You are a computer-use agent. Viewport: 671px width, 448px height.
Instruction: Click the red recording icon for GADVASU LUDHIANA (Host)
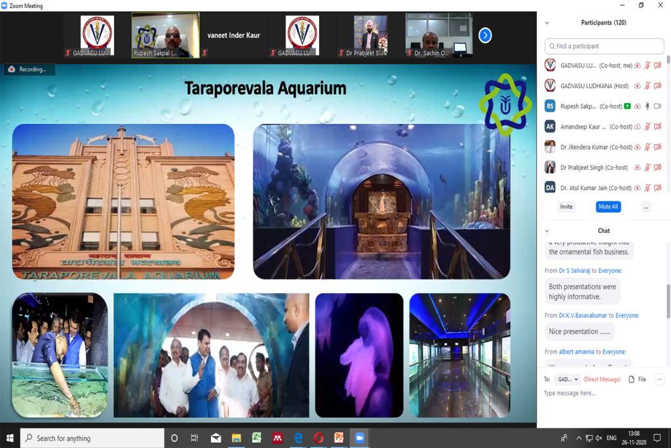click(x=637, y=86)
